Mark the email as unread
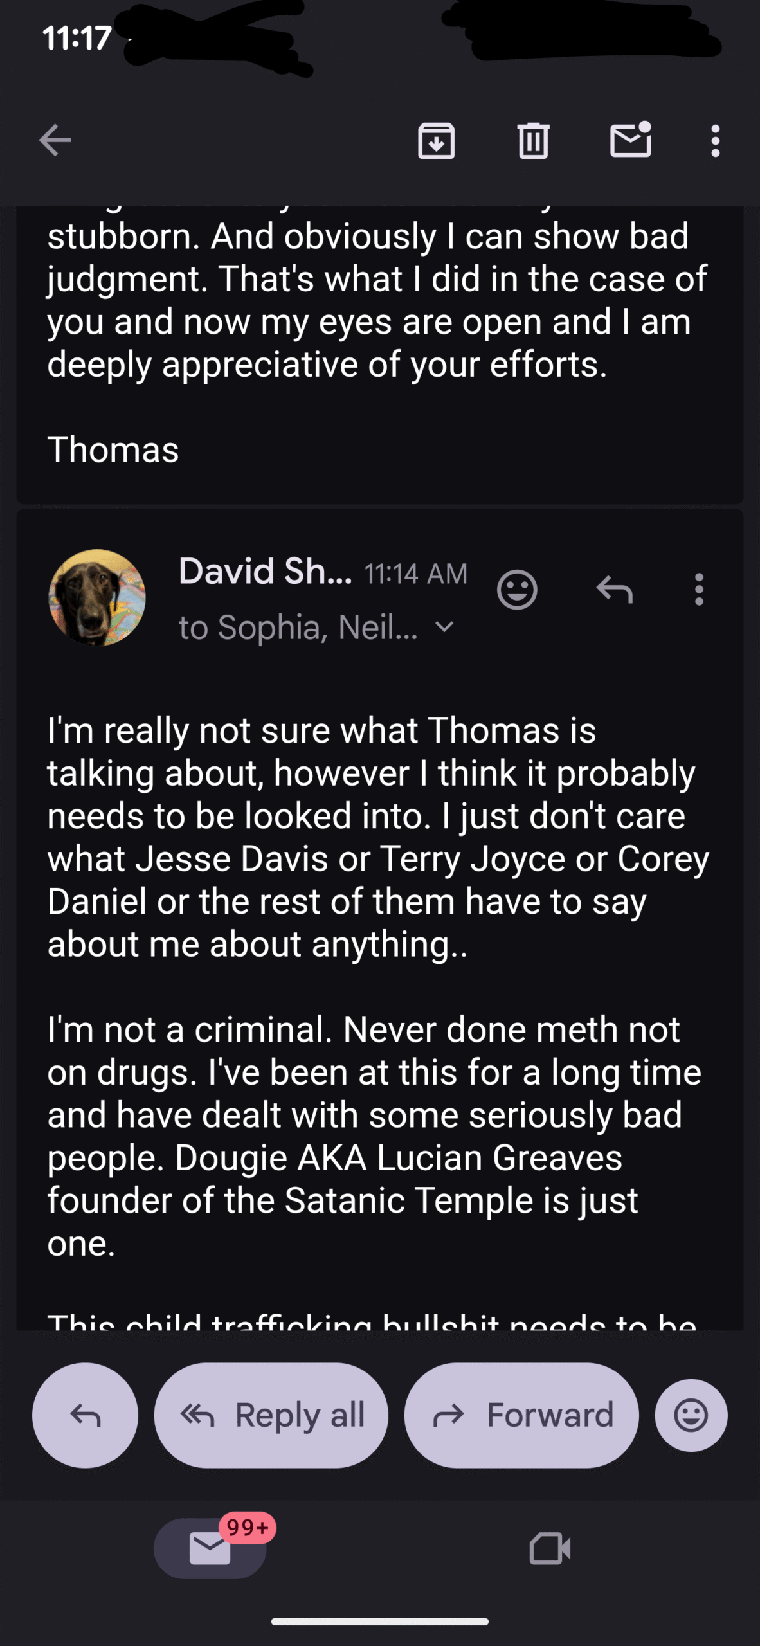 pyautogui.click(x=630, y=140)
